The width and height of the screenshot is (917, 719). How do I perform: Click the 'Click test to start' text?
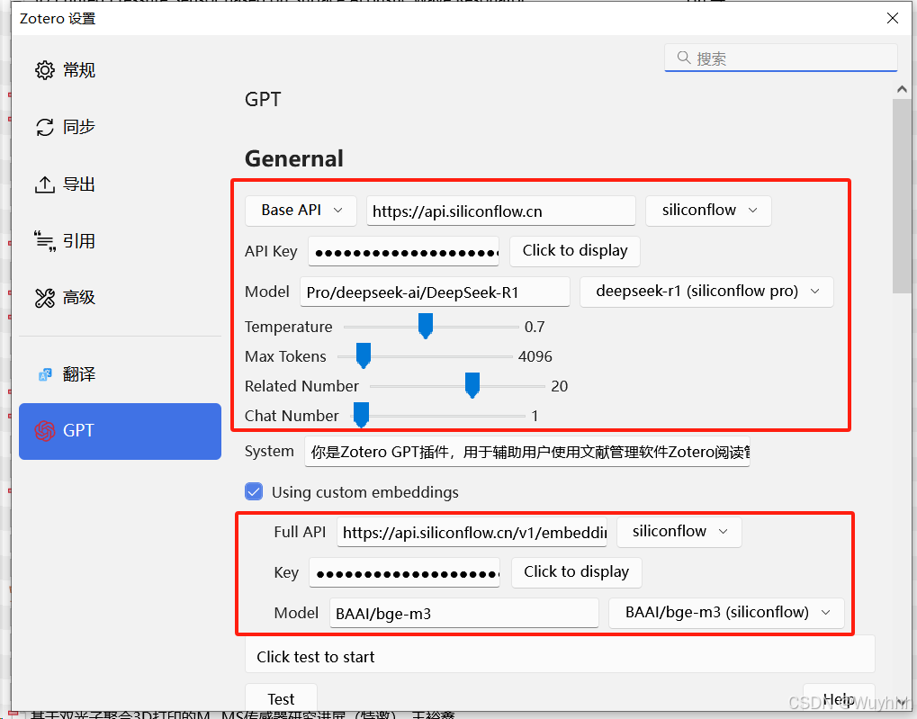point(316,657)
